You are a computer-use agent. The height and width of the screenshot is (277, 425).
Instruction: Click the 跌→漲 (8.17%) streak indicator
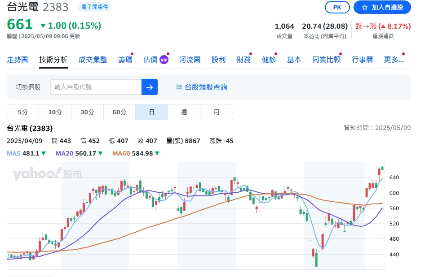click(383, 26)
